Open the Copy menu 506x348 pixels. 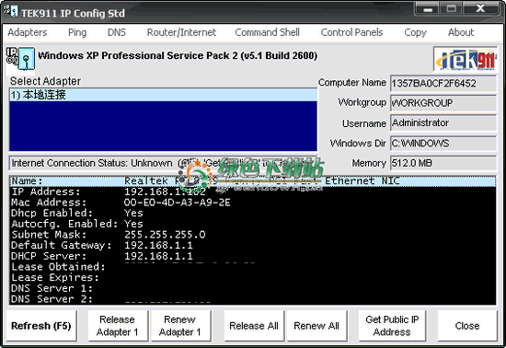pos(415,32)
